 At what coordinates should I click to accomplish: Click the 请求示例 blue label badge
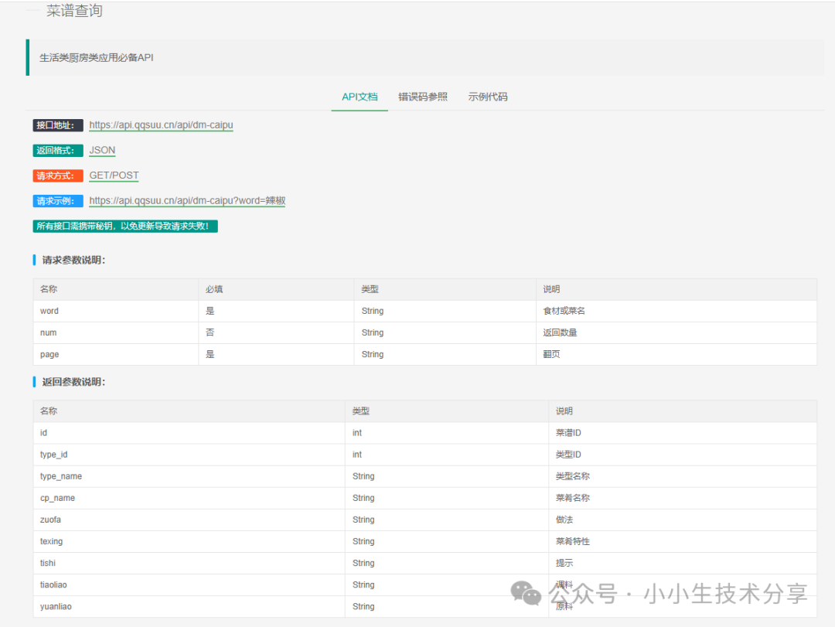(57, 201)
